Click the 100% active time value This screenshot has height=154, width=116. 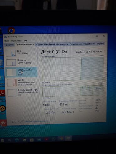46,105
